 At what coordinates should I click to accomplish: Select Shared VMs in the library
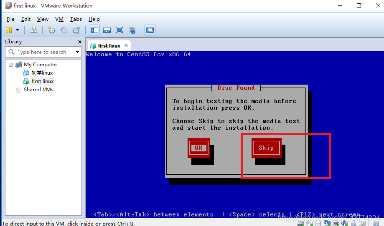(x=38, y=89)
